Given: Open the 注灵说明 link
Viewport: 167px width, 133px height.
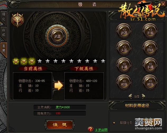Looking at the screenshot, I should click(101, 130).
